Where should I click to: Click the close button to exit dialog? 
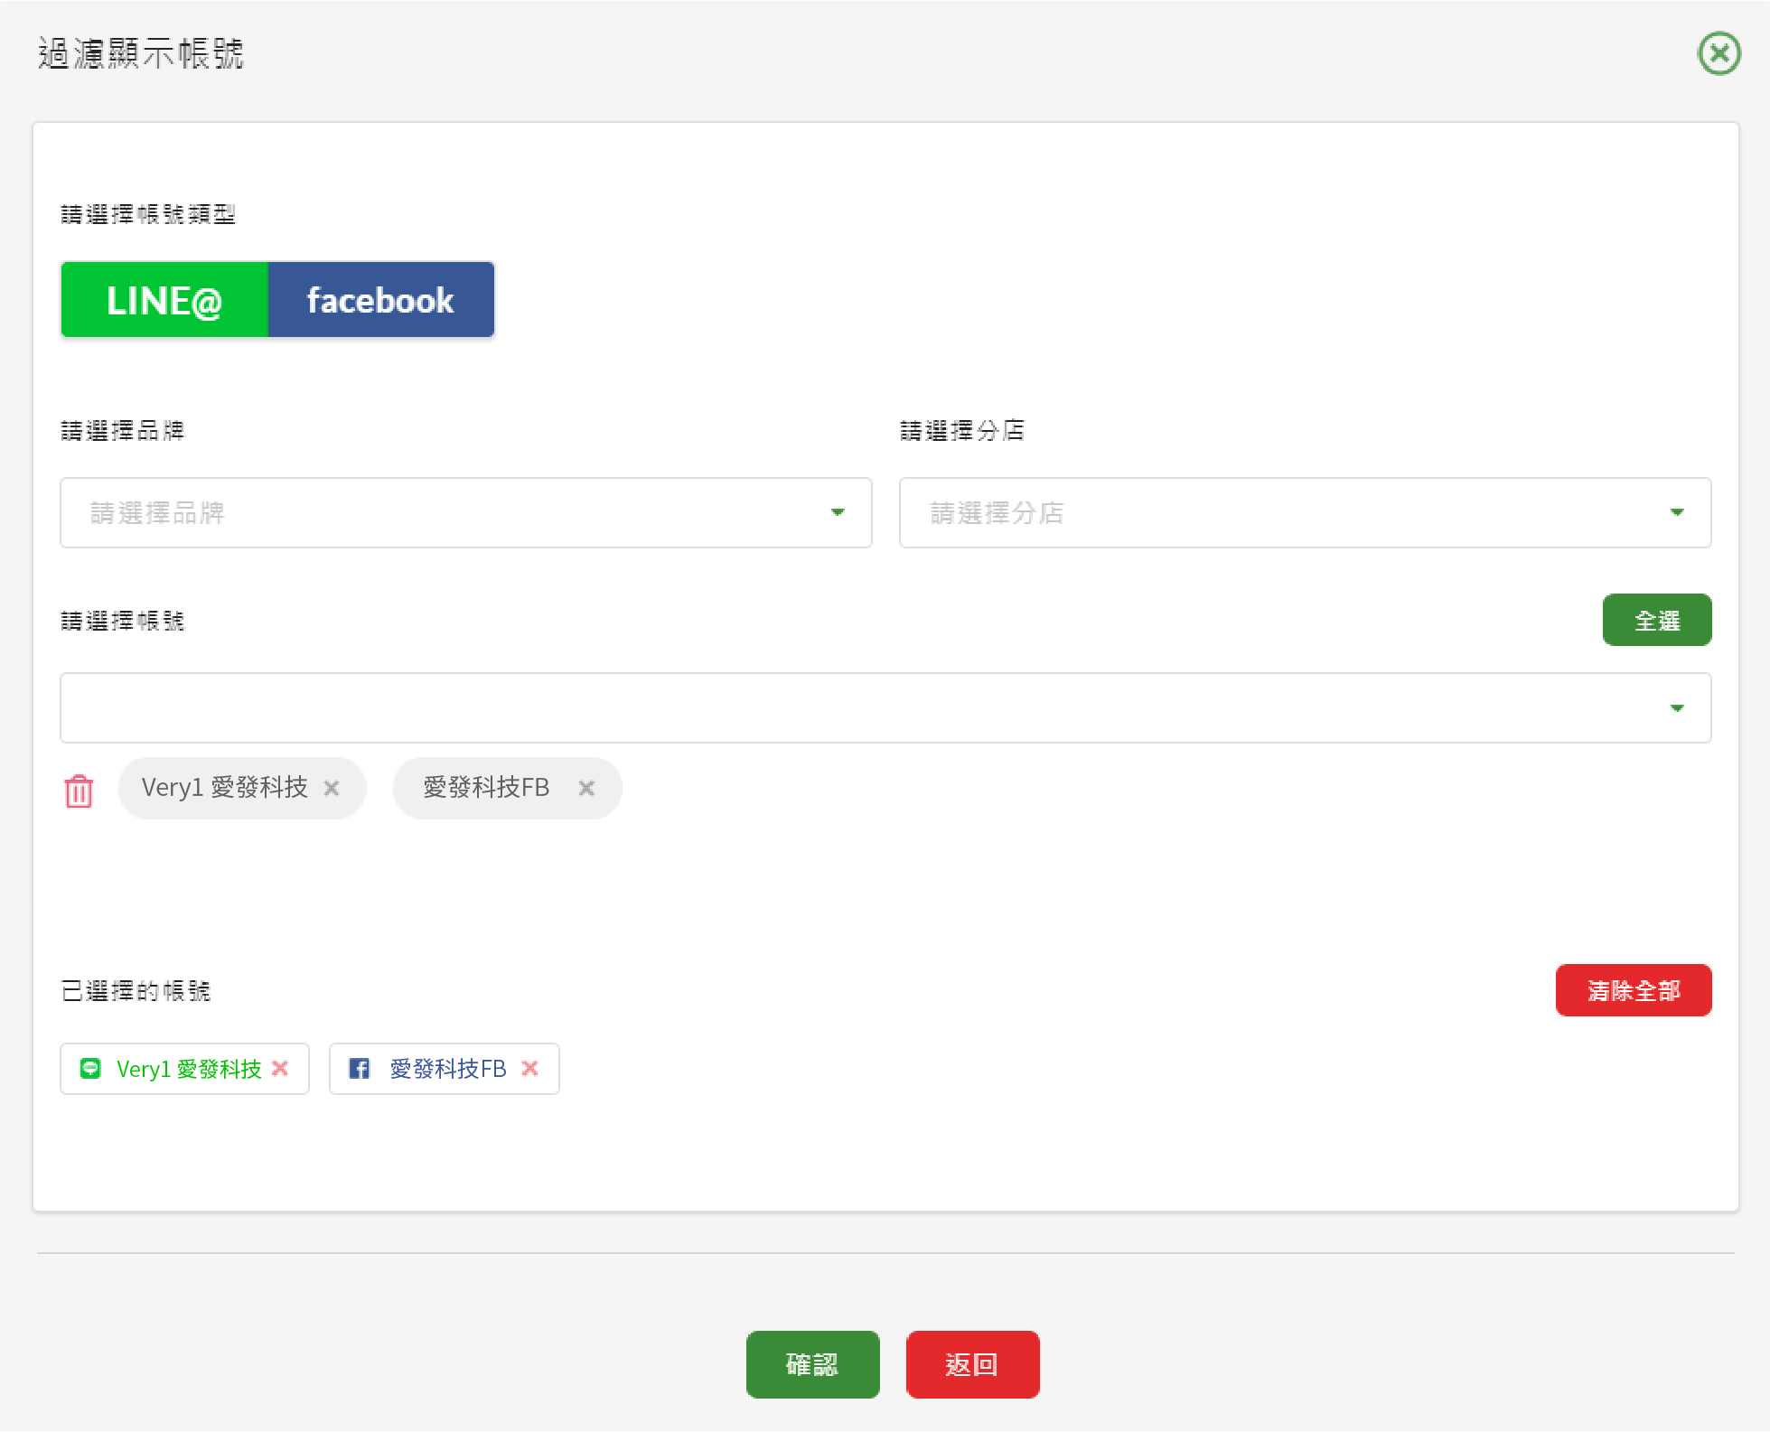coord(1718,52)
